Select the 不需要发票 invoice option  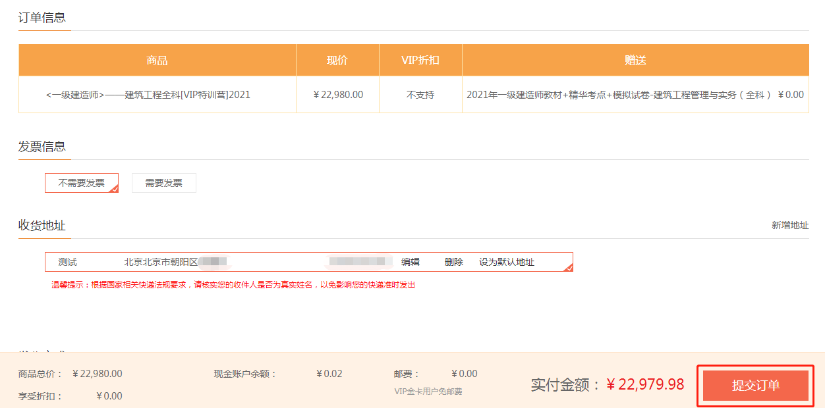click(x=81, y=183)
